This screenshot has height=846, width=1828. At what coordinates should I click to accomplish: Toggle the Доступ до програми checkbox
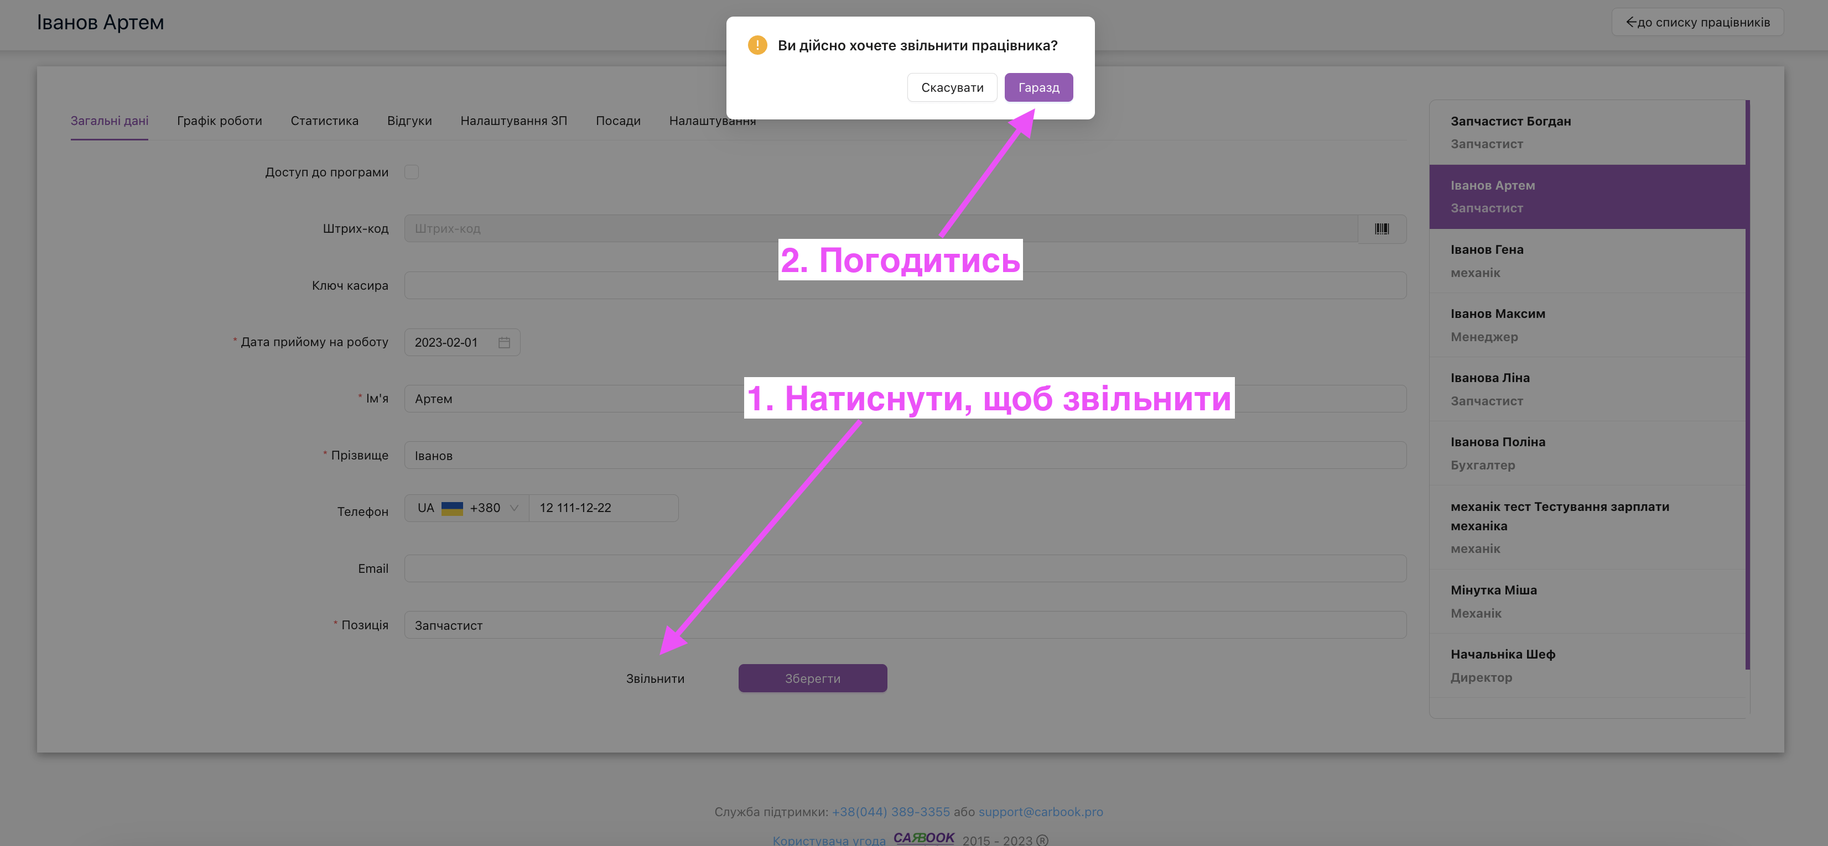point(412,173)
